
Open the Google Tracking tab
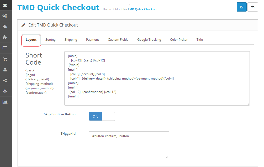(149, 40)
